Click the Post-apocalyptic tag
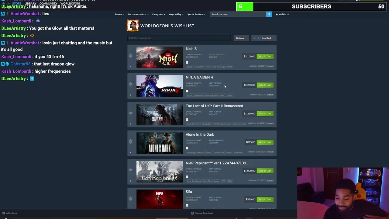 coord(204,124)
